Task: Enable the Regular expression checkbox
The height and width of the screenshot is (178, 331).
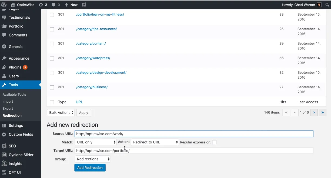Action: pos(214,142)
